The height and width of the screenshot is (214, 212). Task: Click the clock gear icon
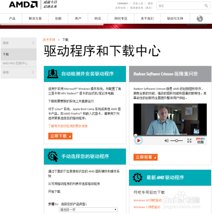point(137,177)
